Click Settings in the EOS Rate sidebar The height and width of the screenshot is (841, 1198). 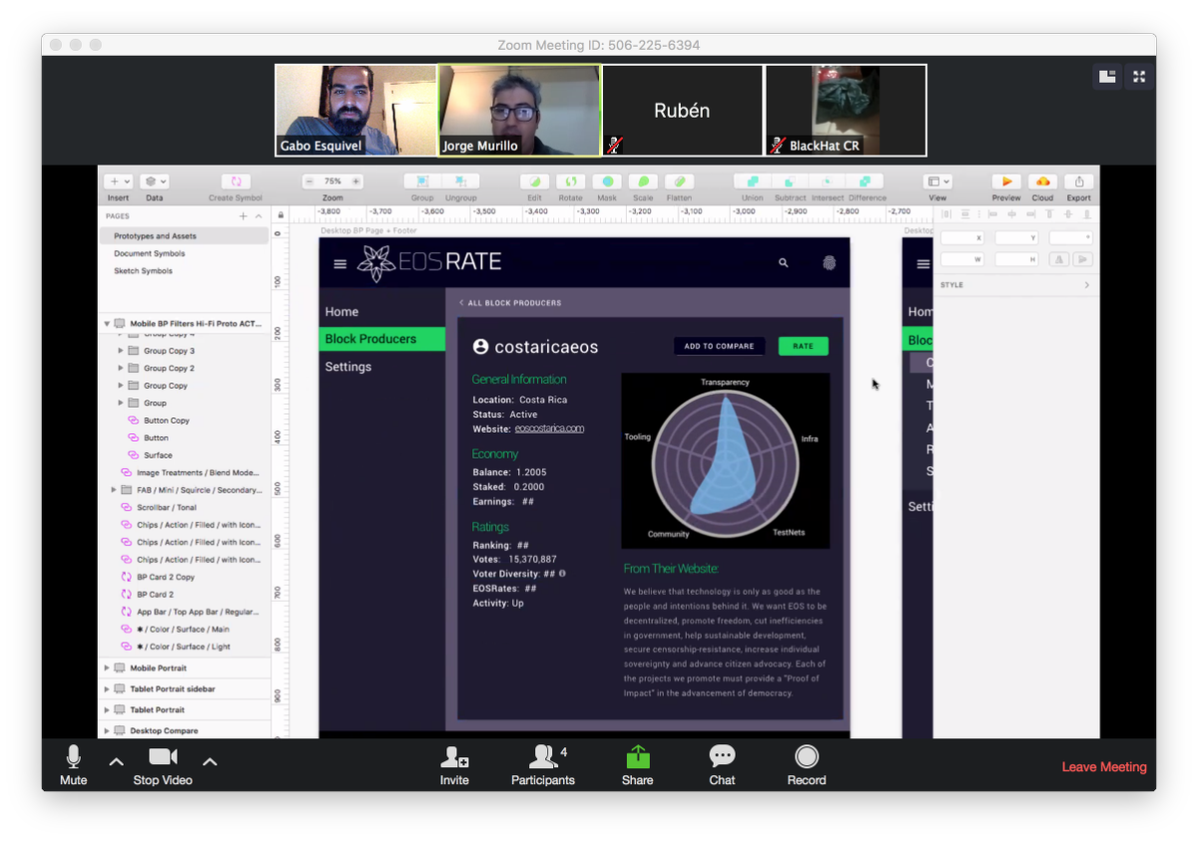pyautogui.click(x=347, y=367)
